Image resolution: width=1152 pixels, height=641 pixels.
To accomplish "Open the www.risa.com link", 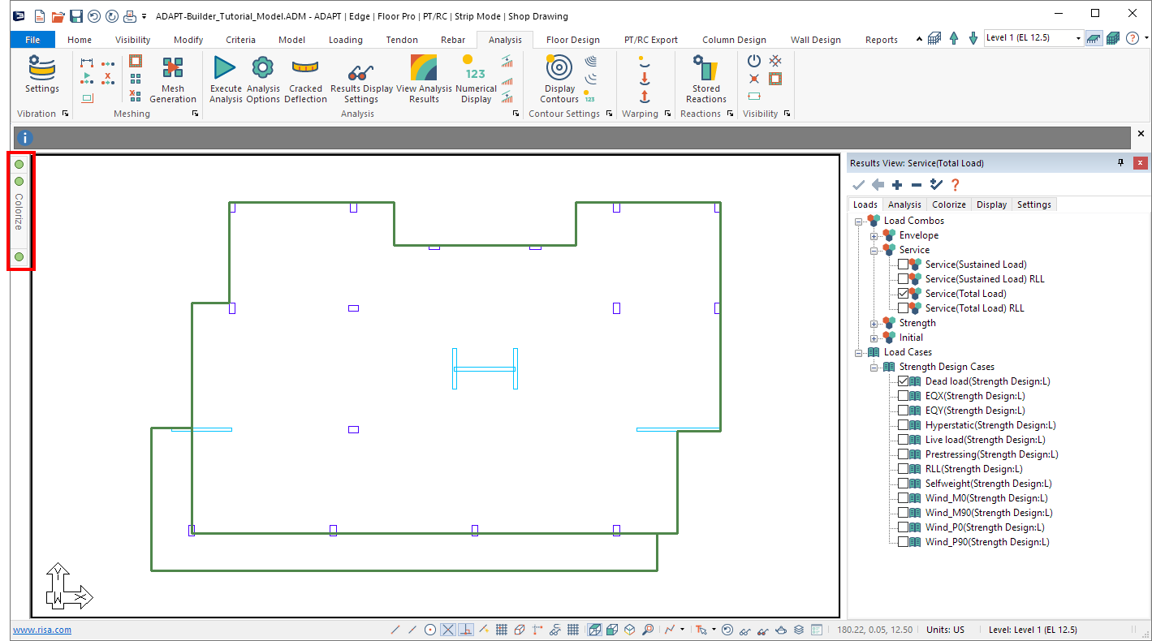I will coord(41,630).
